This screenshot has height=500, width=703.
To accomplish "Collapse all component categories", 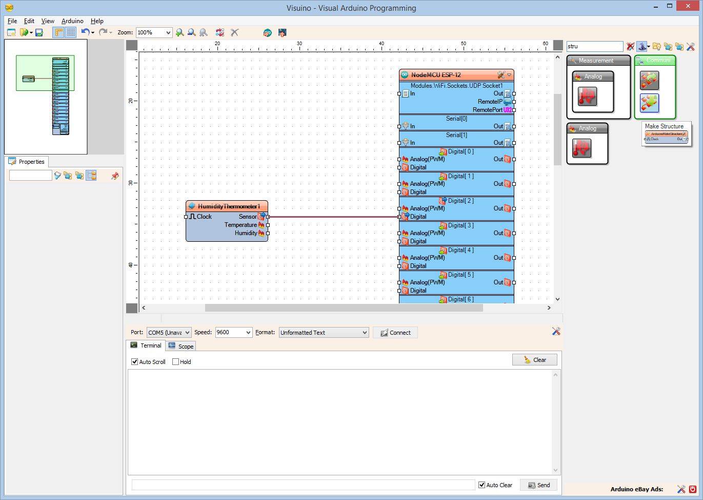I will click(679, 46).
